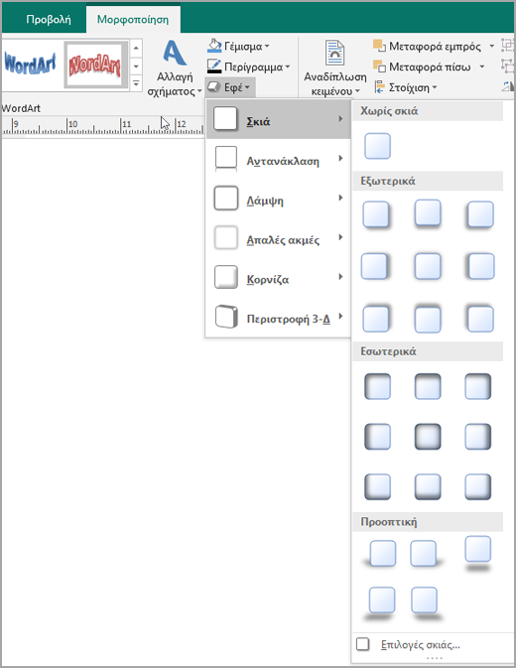516x668 pixels.
Task: Open the Περίγραμμα outline dropdown
Action: (249, 67)
